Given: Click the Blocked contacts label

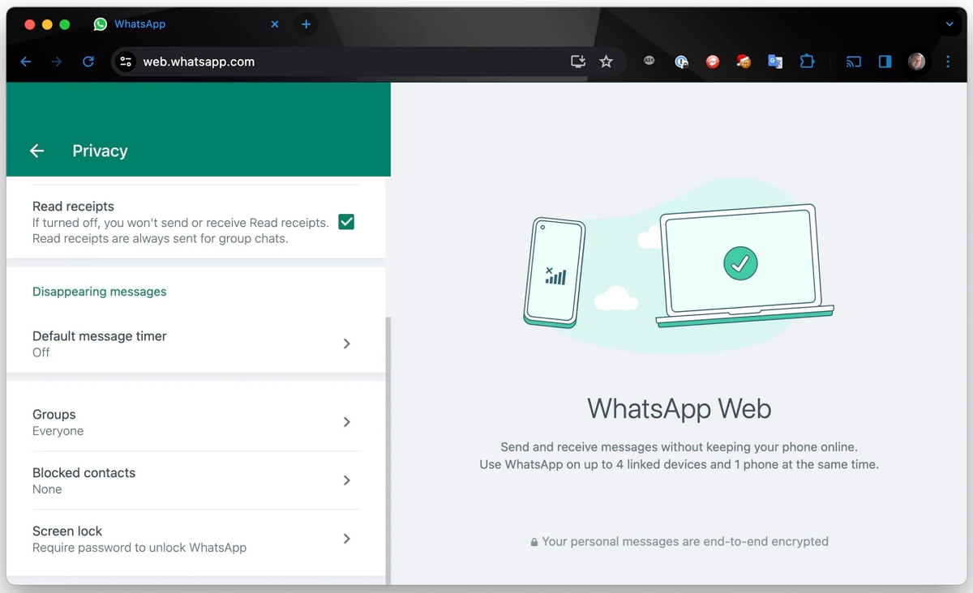Looking at the screenshot, I should click(84, 472).
